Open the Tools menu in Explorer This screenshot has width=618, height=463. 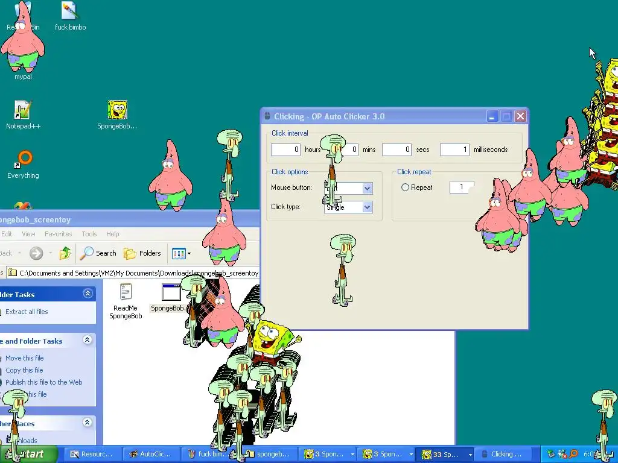point(89,234)
